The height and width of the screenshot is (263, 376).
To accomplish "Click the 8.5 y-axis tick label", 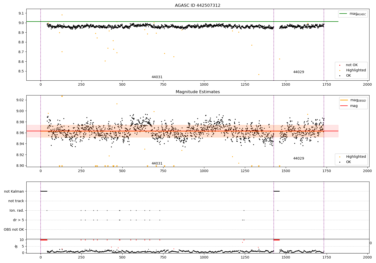I will pos(21,71).
